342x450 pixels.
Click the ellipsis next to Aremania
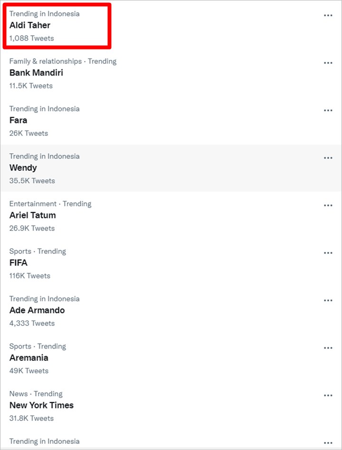click(328, 348)
